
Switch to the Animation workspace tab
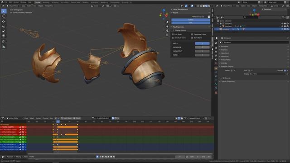pyautogui.click(x=95, y=2)
